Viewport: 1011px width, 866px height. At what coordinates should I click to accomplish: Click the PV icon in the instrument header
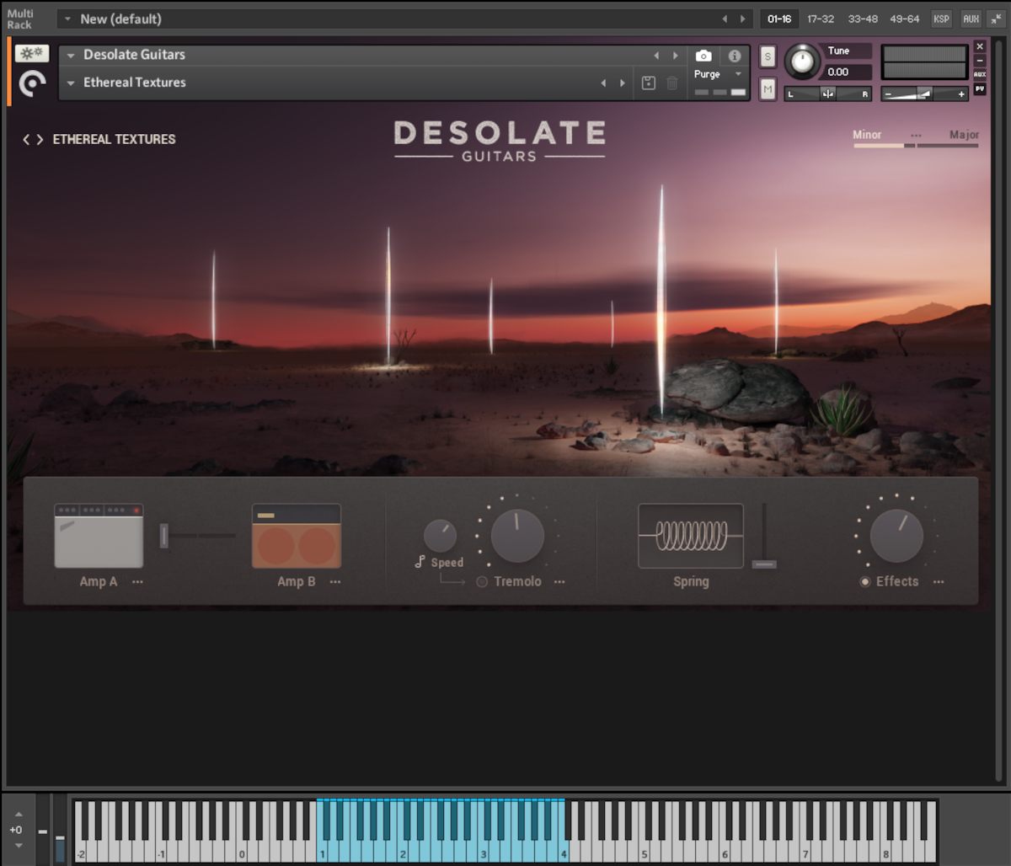[x=980, y=88]
